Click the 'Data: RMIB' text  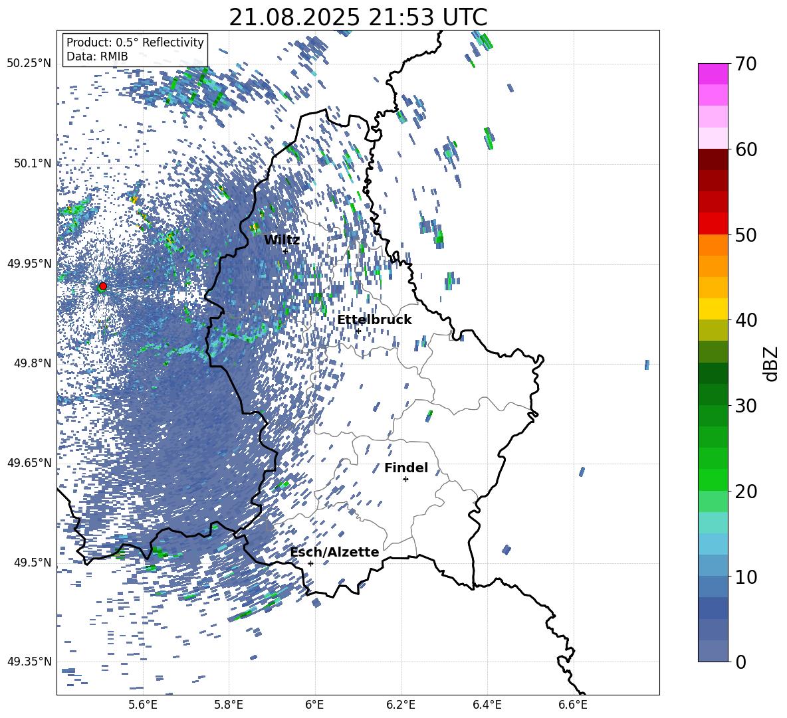coord(97,56)
